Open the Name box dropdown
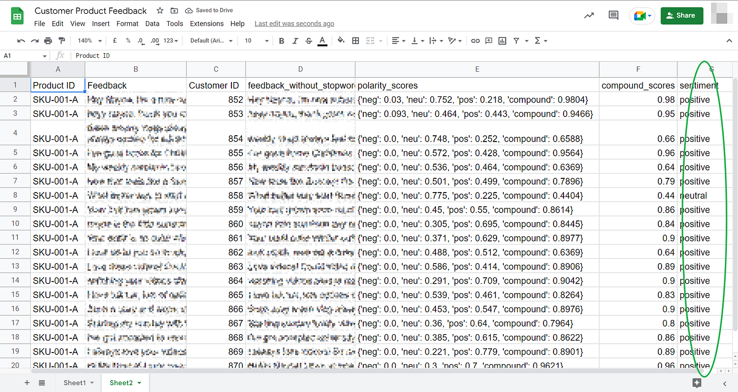The image size is (738, 392). [45, 56]
